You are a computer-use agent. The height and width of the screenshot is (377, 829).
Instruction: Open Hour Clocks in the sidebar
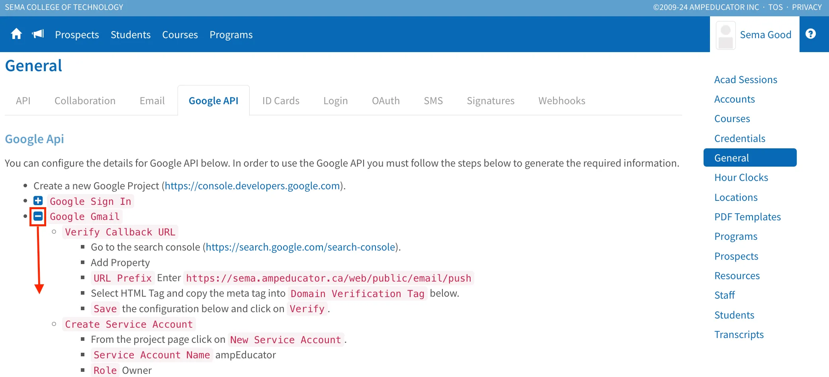[741, 177]
